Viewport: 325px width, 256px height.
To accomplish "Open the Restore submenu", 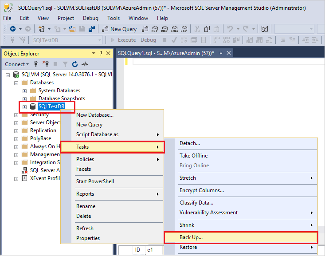I will click(x=241, y=247).
